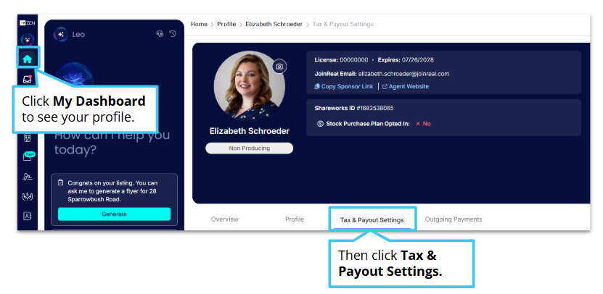Click the Copy Sponsor Link link
Screen dimensions: 603x294
344,86
